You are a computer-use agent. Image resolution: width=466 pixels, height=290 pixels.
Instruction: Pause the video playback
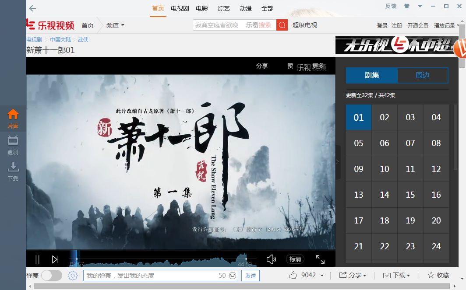coord(37,259)
